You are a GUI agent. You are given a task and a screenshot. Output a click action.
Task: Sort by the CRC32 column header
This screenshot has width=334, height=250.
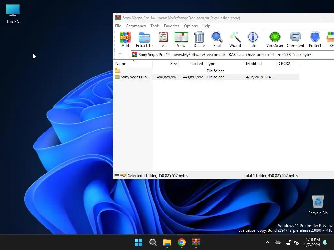(x=288, y=63)
